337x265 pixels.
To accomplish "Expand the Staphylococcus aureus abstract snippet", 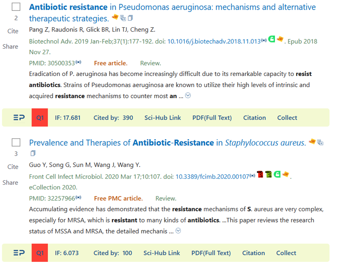I will click(178, 231).
